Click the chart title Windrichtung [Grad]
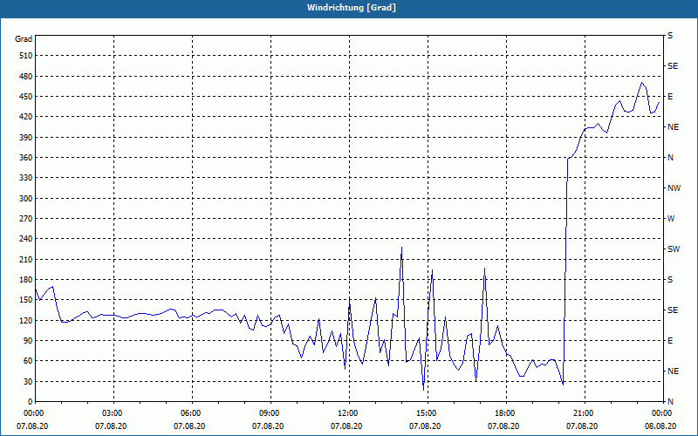698x436 pixels. click(x=352, y=8)
